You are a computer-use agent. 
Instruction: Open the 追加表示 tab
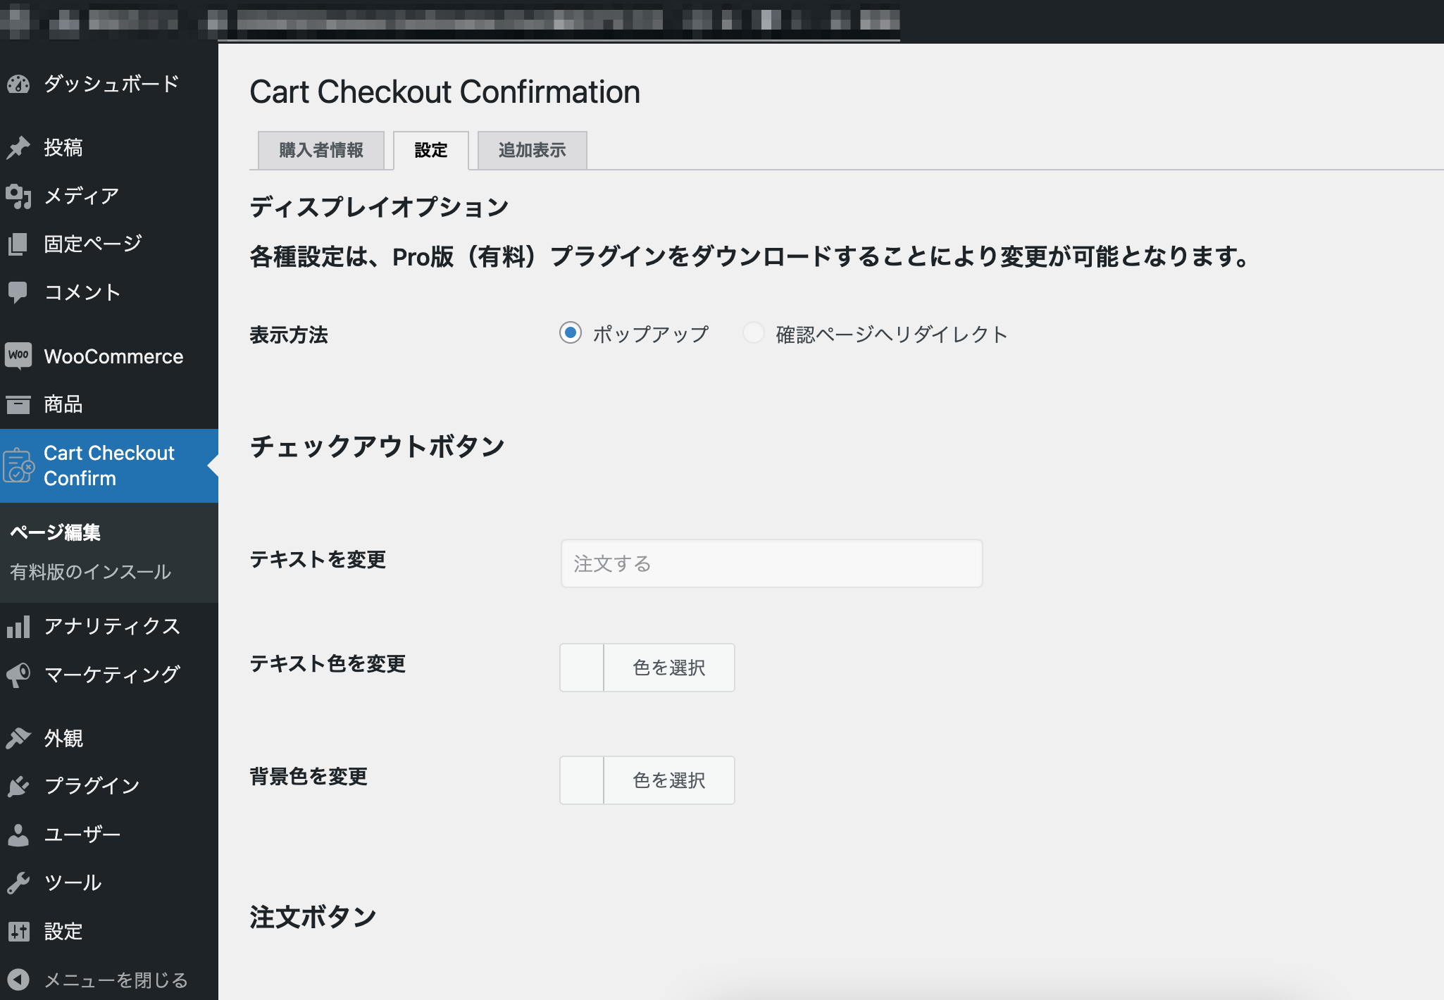click(533, 150)
